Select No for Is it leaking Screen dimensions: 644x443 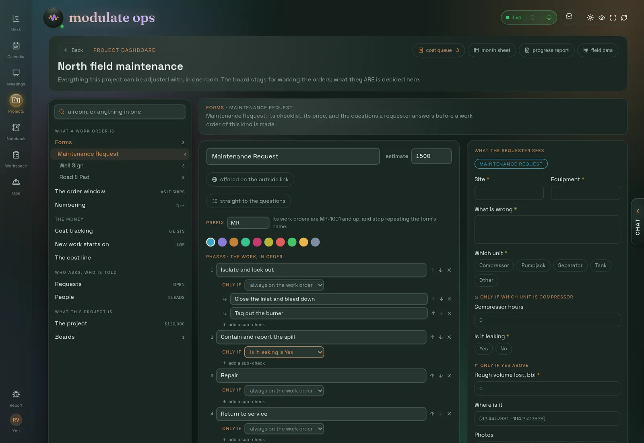504,349
